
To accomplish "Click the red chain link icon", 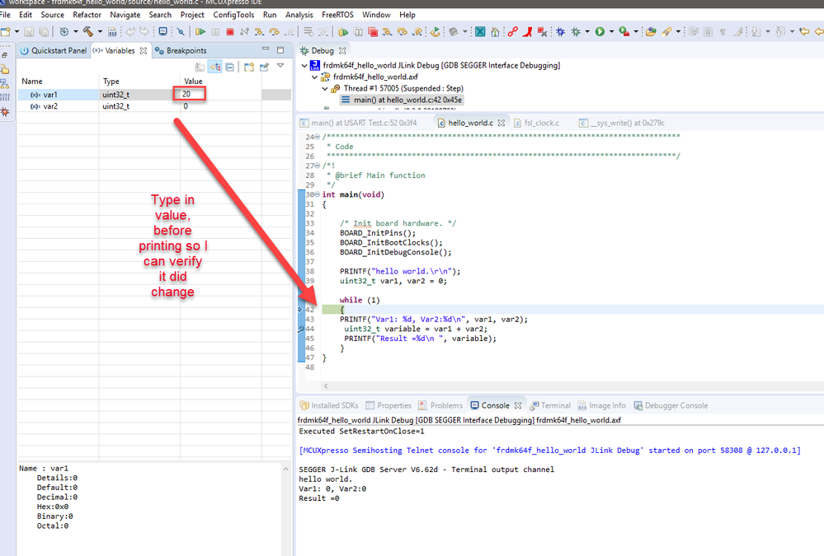I will click(512, 32).
